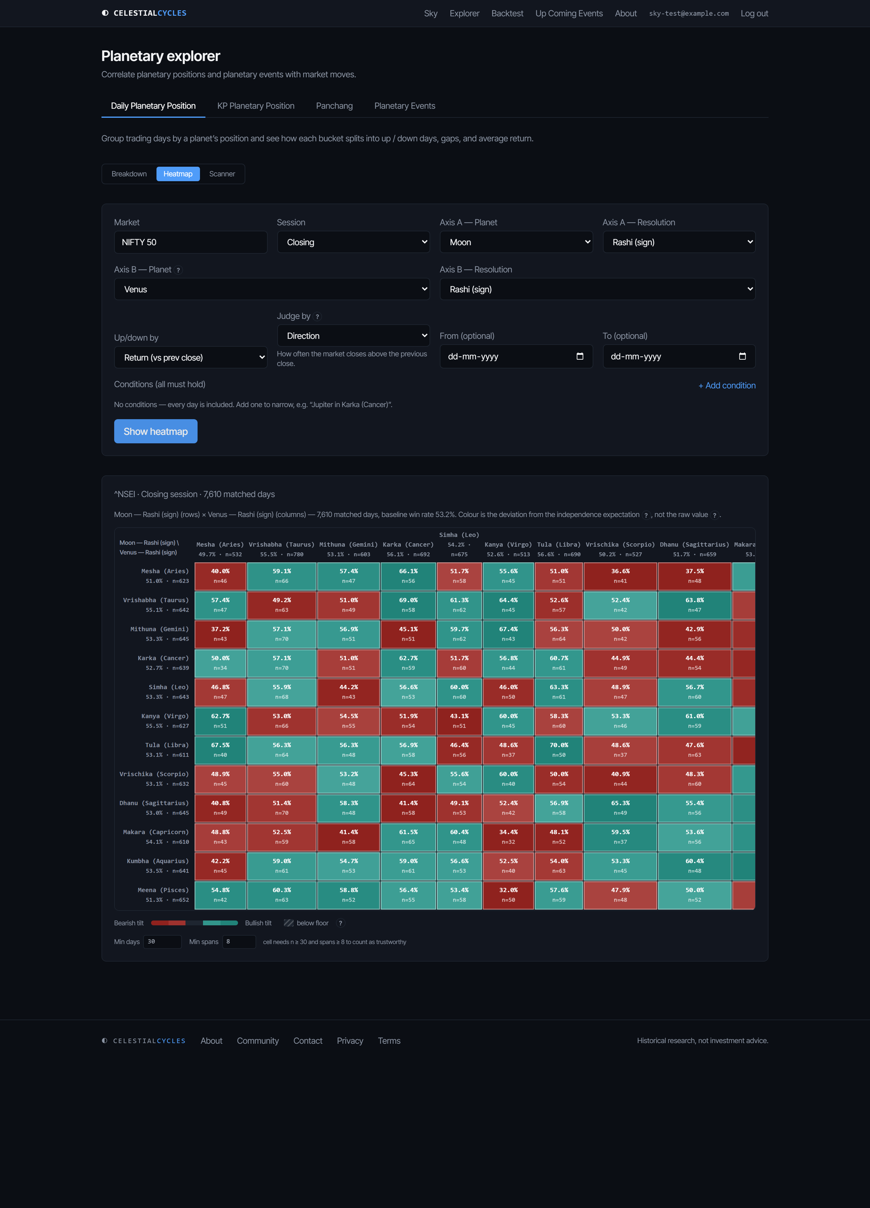This screenshot has height=1208, width=870.
Task: Focus the From (optional) date field
Action: pos(516,356)
